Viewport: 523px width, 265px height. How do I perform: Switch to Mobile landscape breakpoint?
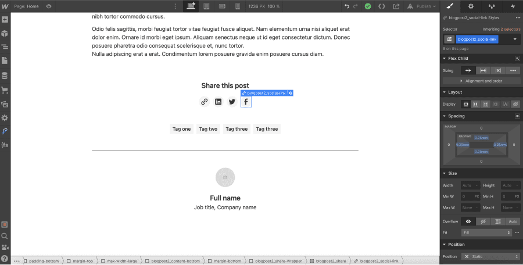pos(222,6)
